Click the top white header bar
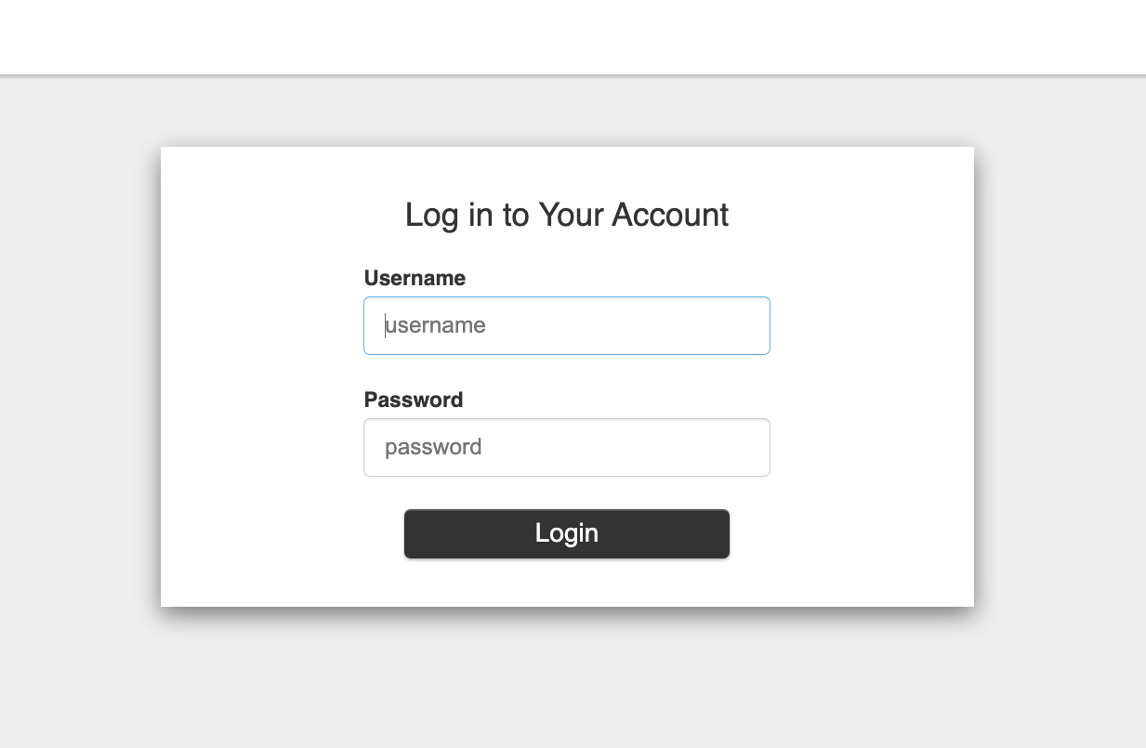Image resolution: width=1146 pixels, height=748 pixels. tap(573, 35)
